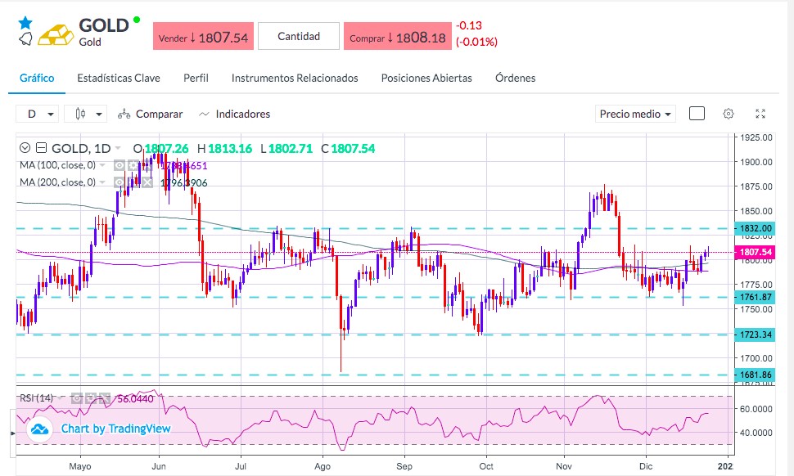
Task: Toggle fullscreen chart mode icon
Action: click(760, 114)
